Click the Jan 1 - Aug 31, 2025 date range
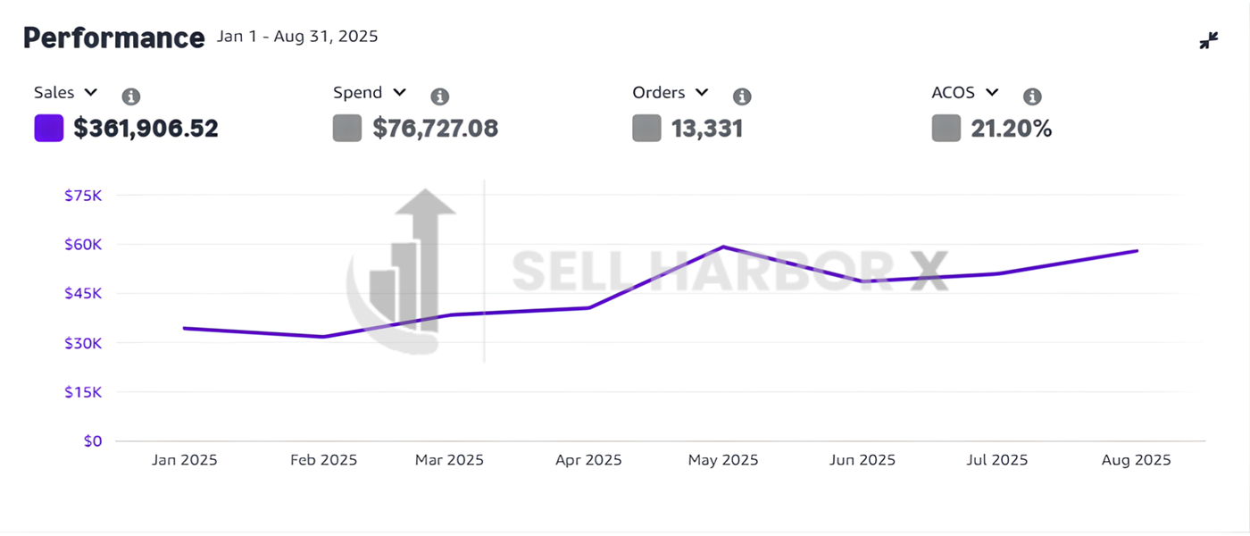1250x536 pixels. pos(297,37)
